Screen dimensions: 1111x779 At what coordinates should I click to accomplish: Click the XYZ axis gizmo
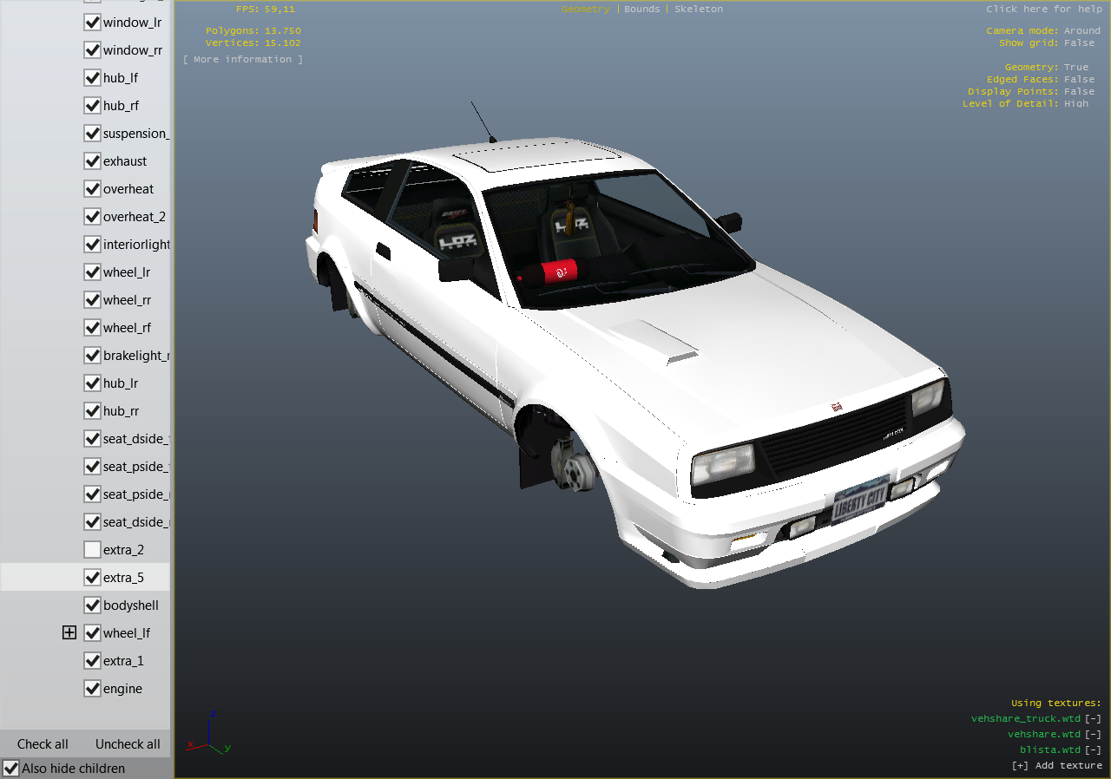pos(209,734)
